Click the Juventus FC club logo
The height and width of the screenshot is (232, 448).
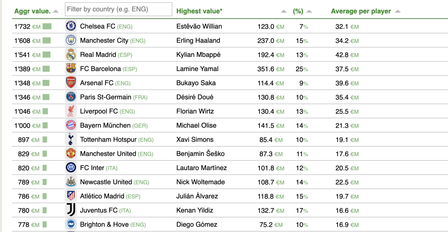(71, 210)
